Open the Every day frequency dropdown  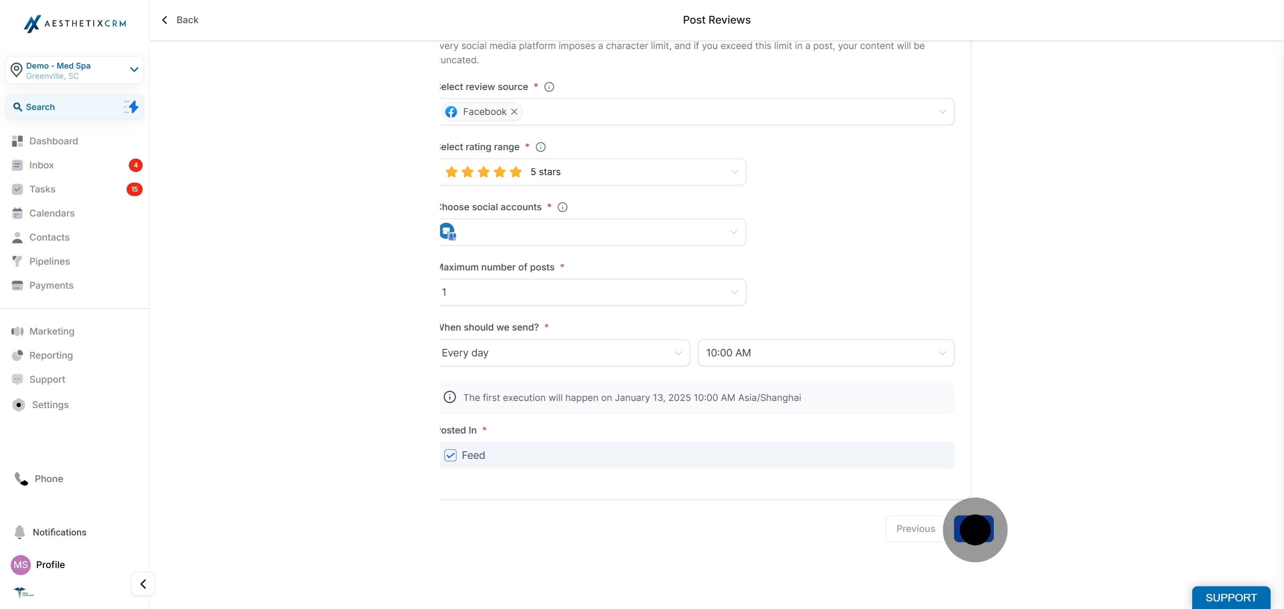pos(564,352)
